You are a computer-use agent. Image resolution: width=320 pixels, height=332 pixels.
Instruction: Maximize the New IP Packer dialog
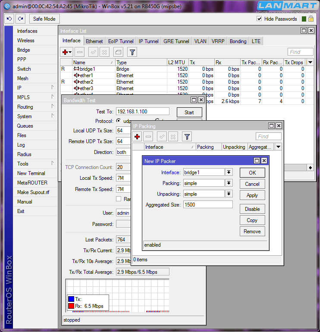pyautogui.click(x=257, y=161)
